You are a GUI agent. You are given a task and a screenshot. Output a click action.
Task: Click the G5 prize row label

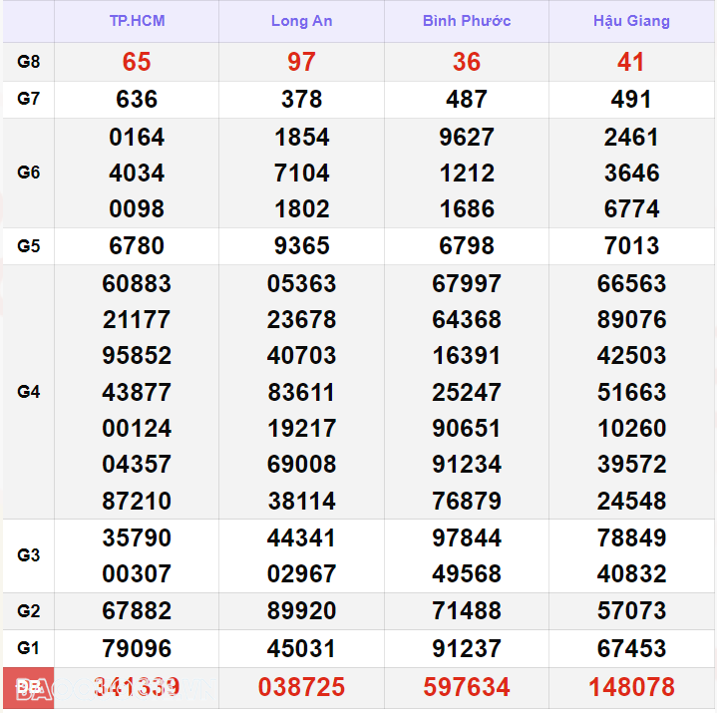tap(29, 246)
